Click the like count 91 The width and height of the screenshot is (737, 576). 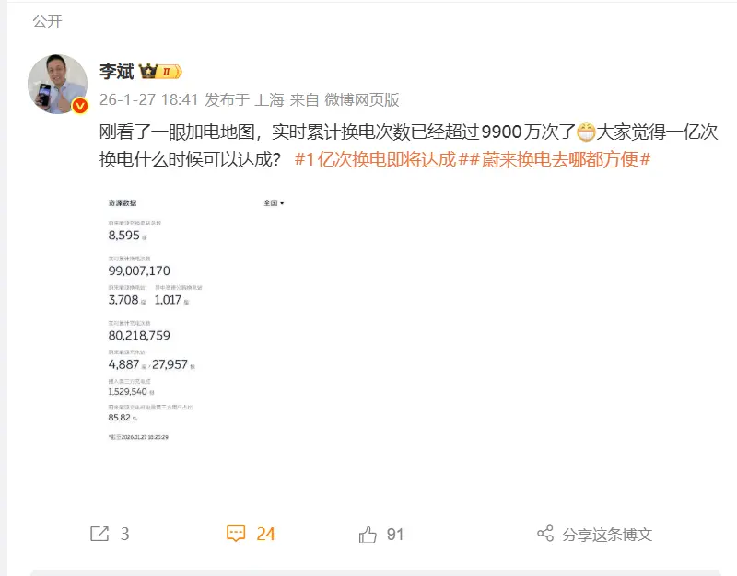395,535
